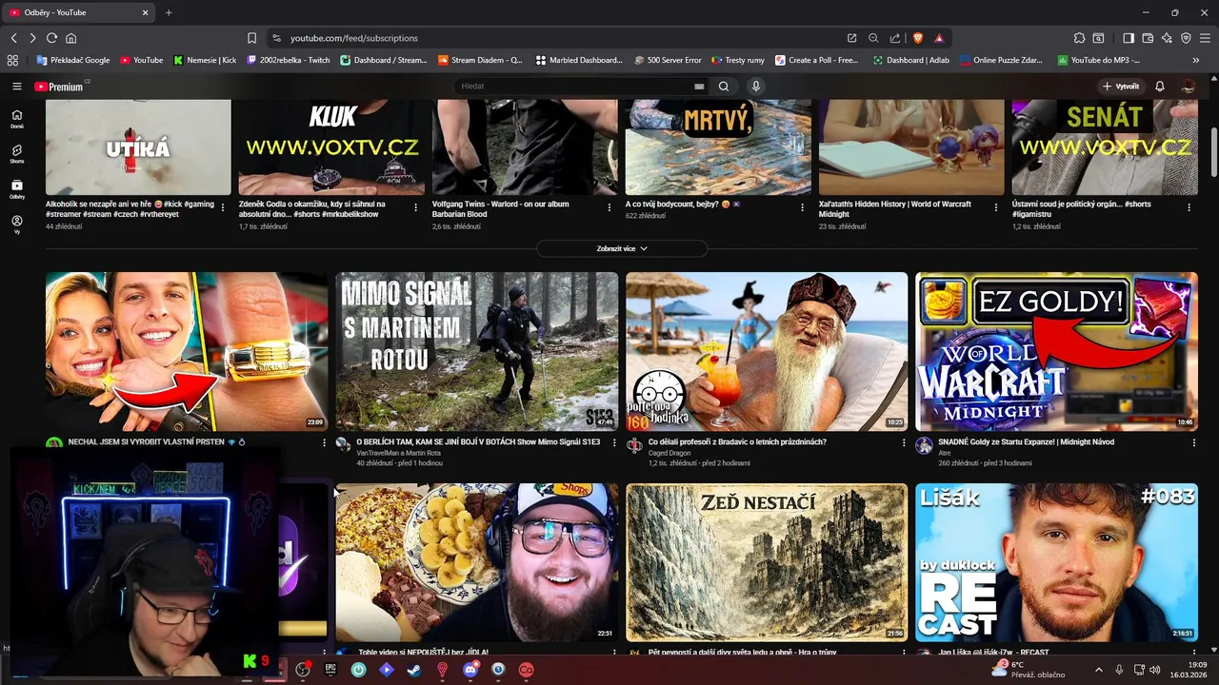This screenshot has width=1219, height=685.
Task: Open Brave Shields lion icon
Action: (x=918, y=38)
